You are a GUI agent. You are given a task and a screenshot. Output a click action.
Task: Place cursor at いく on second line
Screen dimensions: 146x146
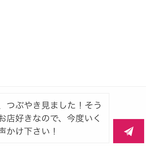92,118
